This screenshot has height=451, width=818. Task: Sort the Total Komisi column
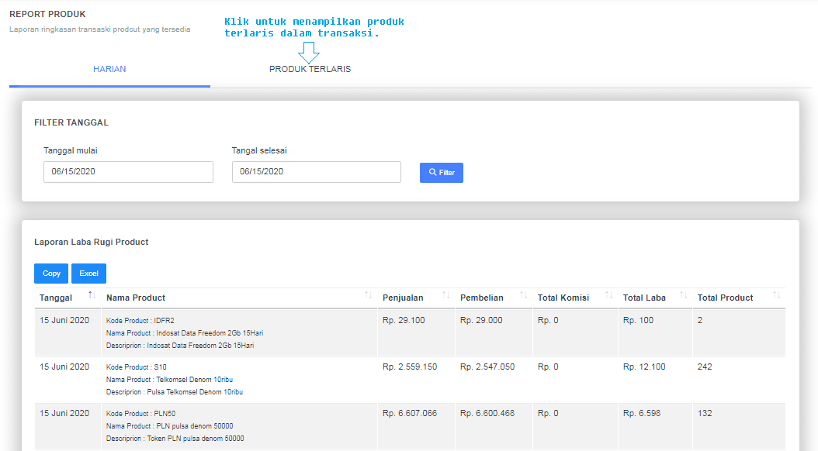pos(608,296)
